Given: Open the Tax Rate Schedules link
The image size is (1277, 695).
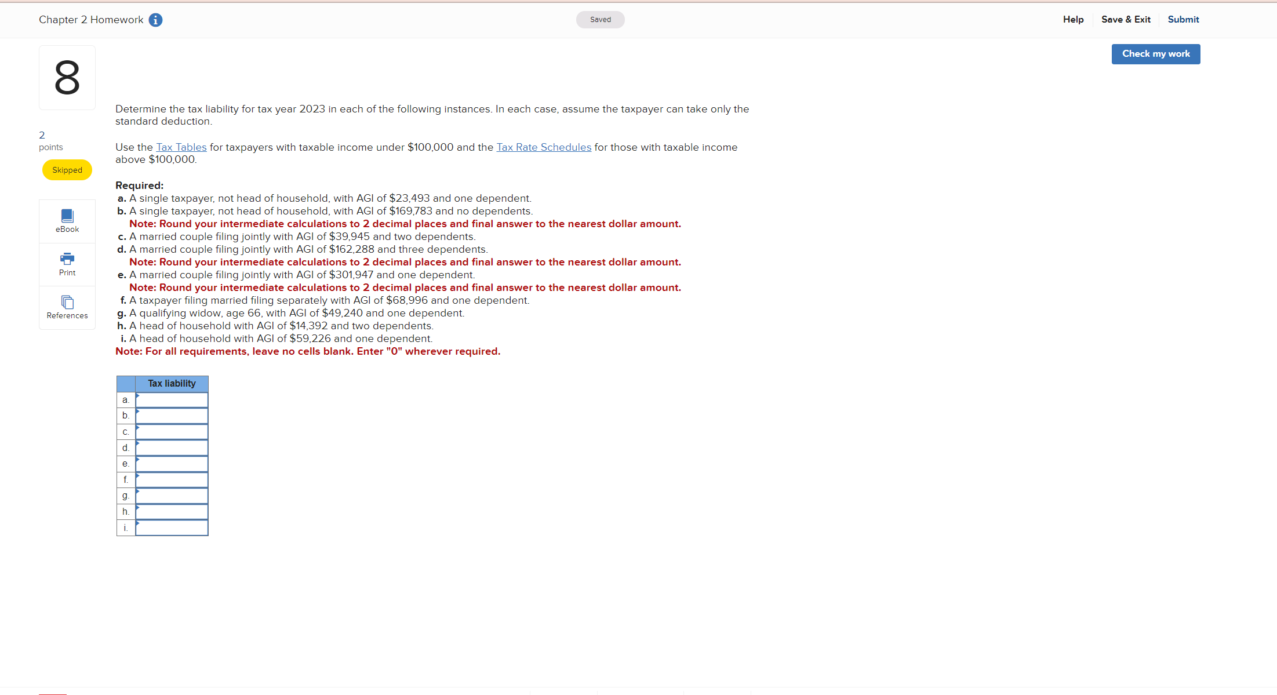Looking at the screenshot, I should (543, 147).
